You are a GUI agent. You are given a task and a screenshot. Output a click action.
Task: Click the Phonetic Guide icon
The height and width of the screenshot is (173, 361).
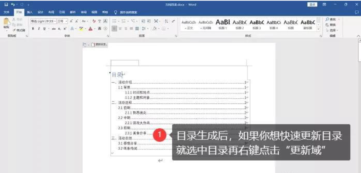(100, 21)
